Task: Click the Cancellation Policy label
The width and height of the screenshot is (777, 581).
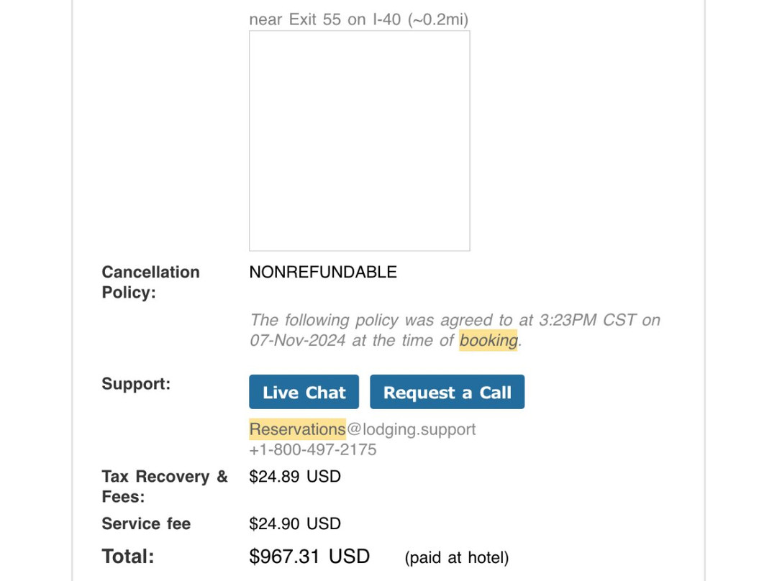Action: [x=150, y=282]
